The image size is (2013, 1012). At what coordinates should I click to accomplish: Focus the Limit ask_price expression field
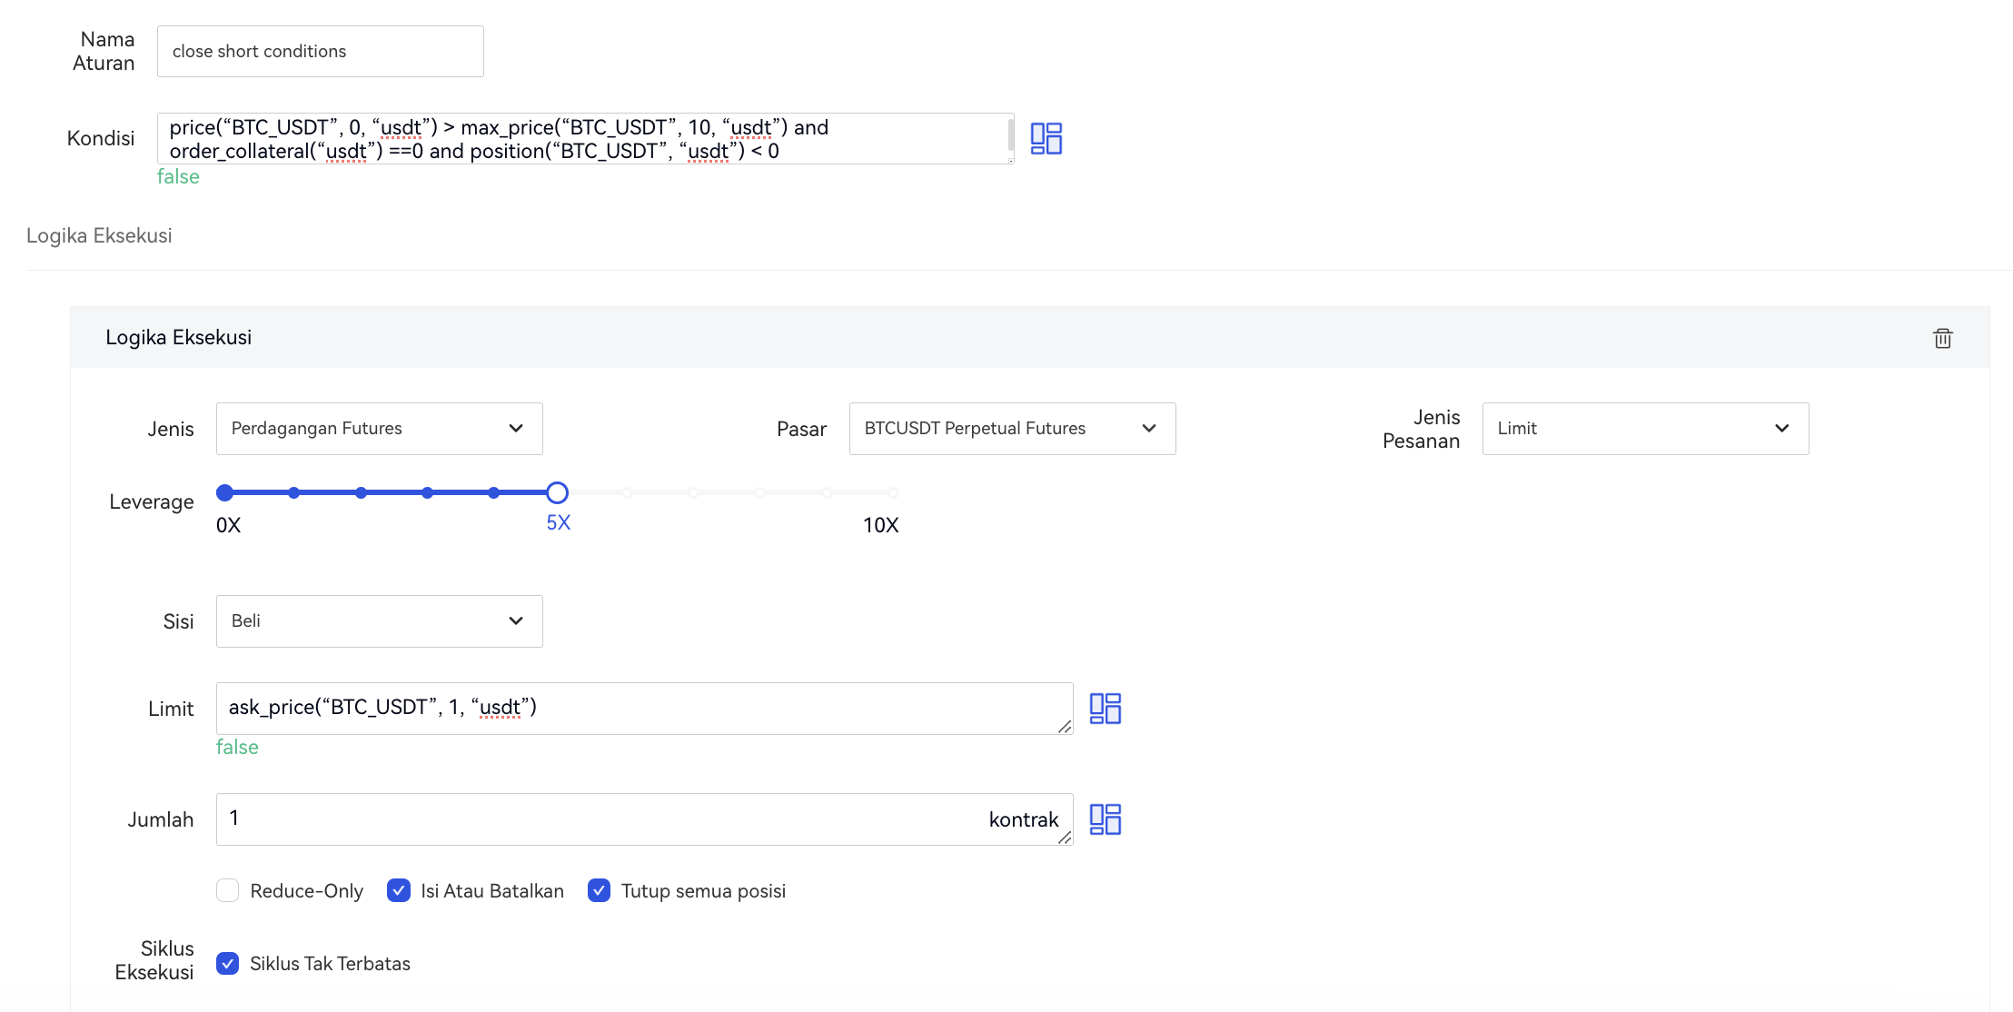(636, 709)
